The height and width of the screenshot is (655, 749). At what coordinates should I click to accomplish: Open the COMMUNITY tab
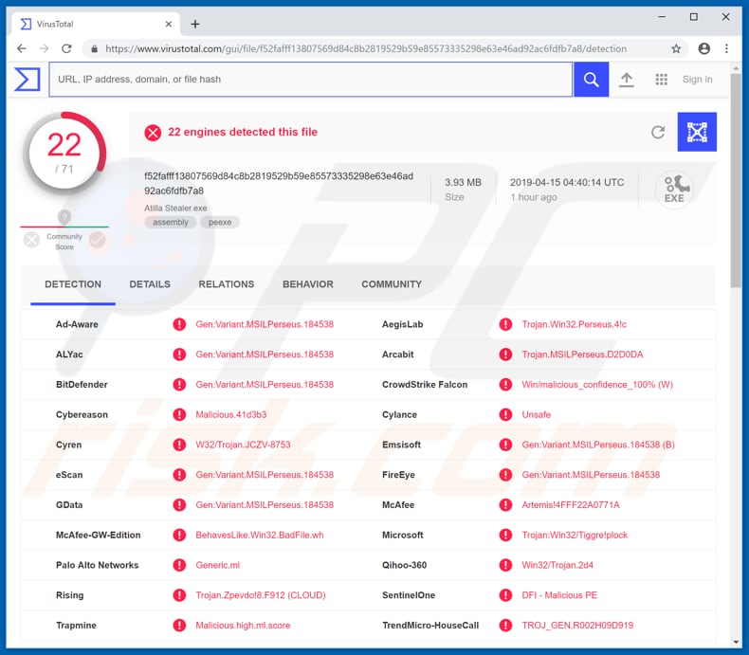tap(392, 284)
